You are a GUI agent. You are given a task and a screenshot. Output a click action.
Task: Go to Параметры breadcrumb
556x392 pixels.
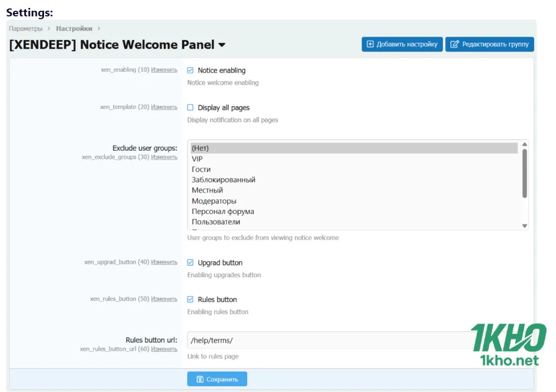point(25,28)
